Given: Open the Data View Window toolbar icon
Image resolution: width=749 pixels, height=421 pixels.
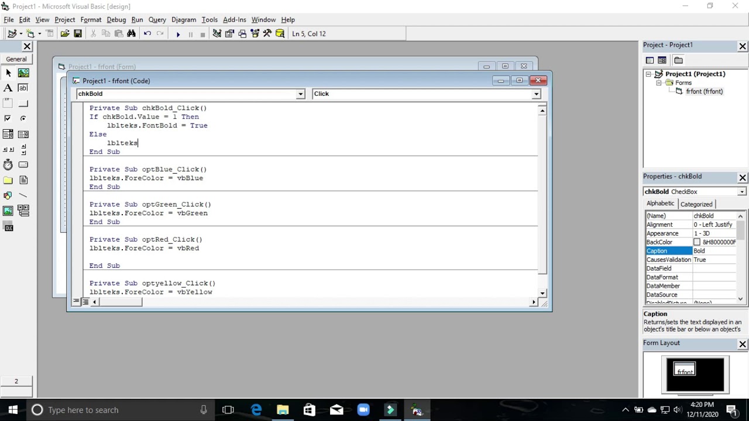Looking at the screenshot, I should 280,34.
